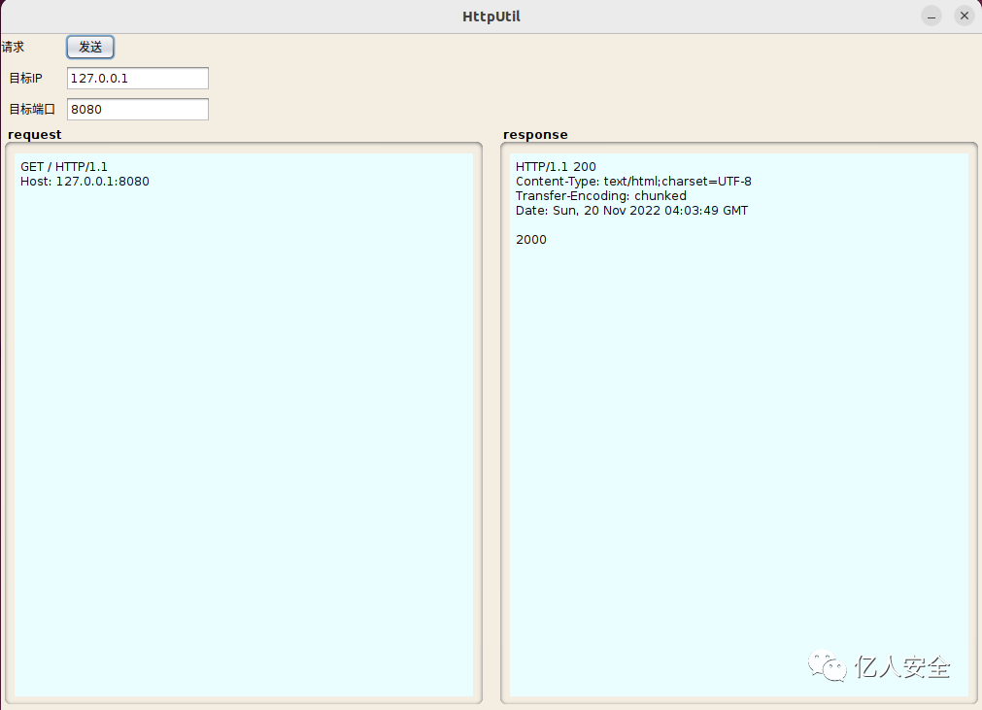Click the 'HTTP/1.1 200' response status line

(x=556, y=166)
